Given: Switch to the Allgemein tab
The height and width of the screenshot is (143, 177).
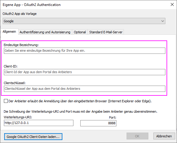Looking at the screenshot, I should click(x=9, y=32).
